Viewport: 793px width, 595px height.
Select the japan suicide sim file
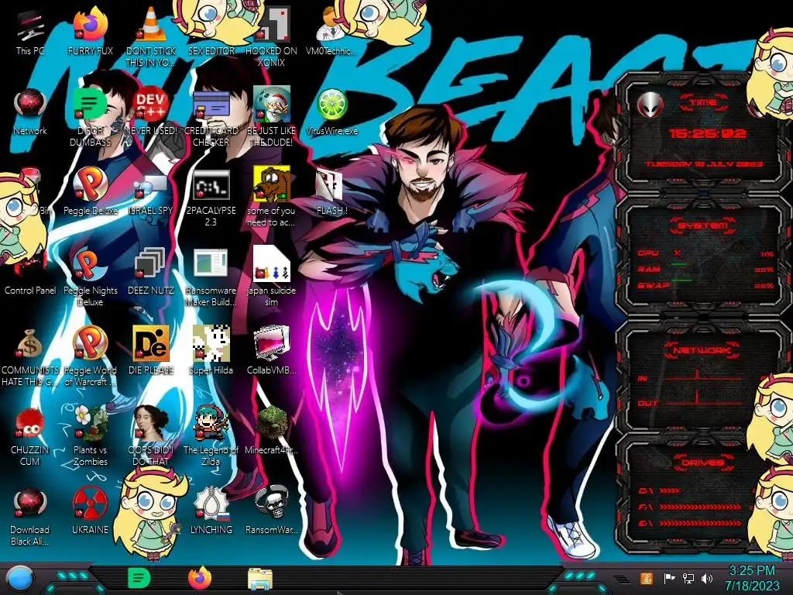[x=272, y=277]
